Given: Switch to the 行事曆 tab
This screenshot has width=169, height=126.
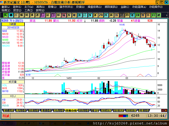Looking at the screenshot, I should tap(95, 111).
